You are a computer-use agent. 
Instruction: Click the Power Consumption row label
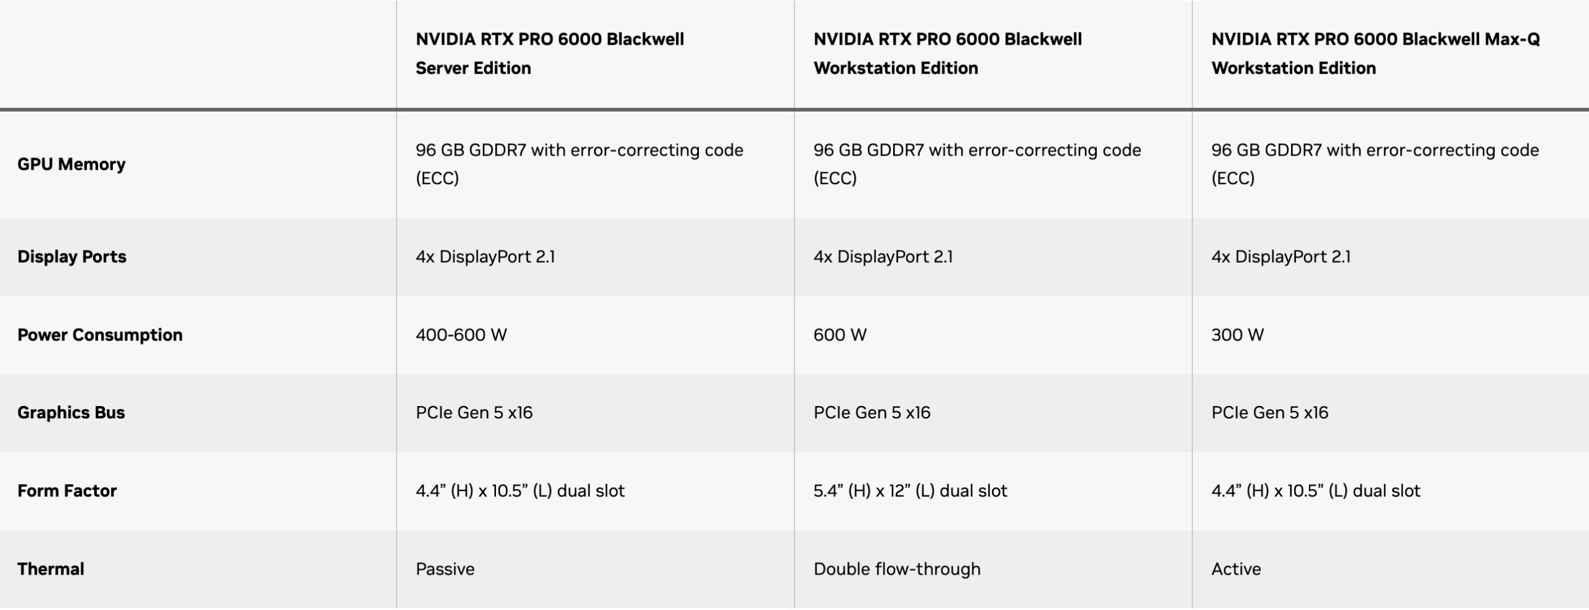(100, 335)
